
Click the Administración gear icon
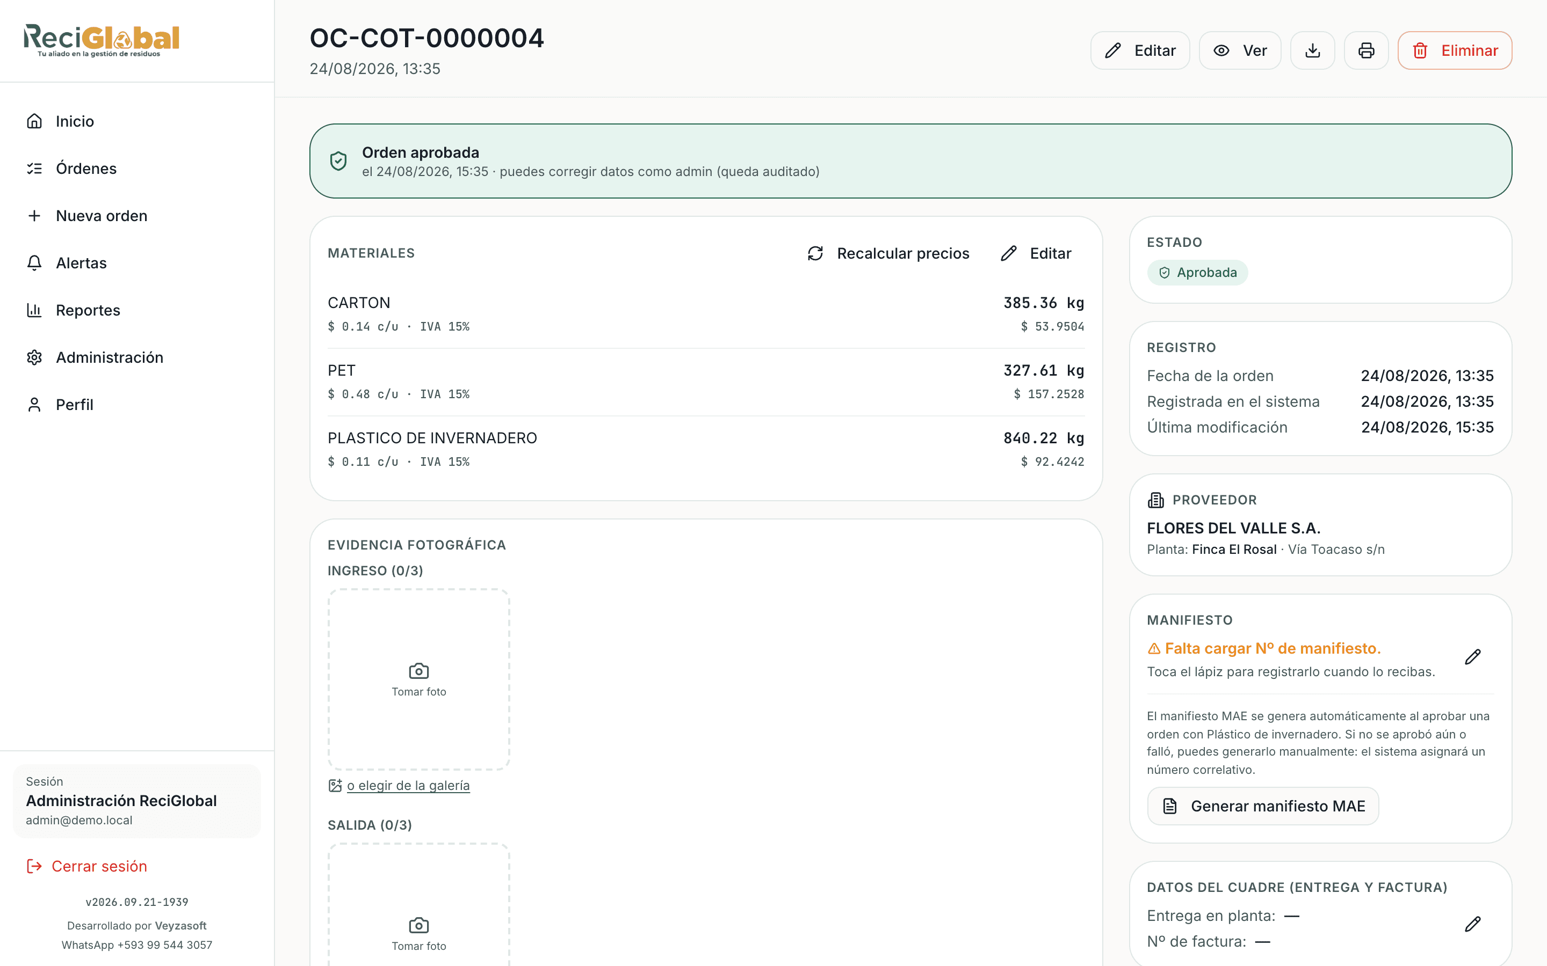click(34, 358)
